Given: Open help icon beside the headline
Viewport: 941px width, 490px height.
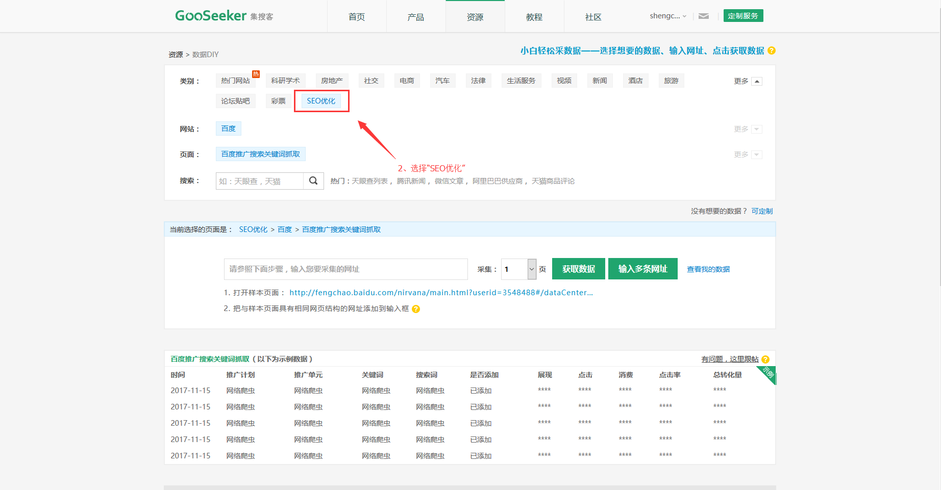Looking at the screenshot, I should pos(772,50).
